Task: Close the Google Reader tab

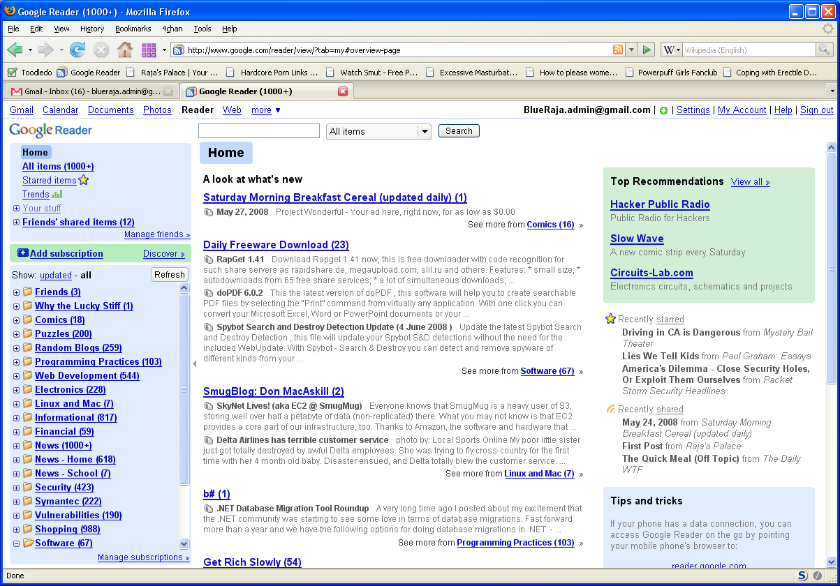Action: coord(343,91)
